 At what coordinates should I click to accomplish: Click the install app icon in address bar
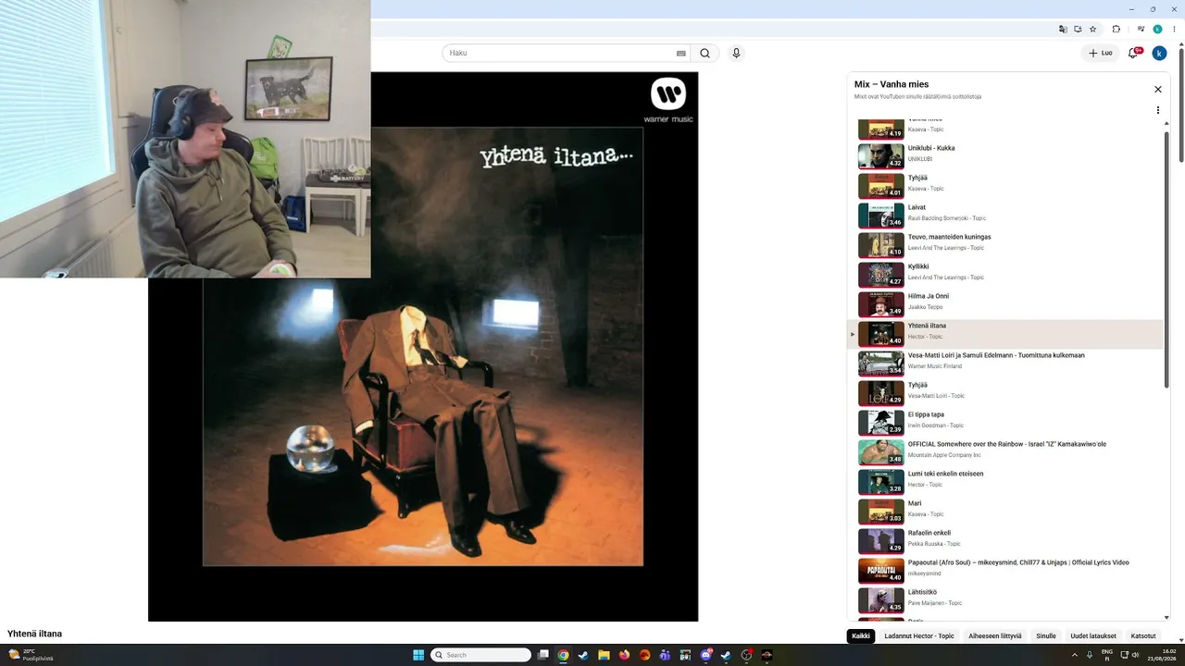point(1078,29)
